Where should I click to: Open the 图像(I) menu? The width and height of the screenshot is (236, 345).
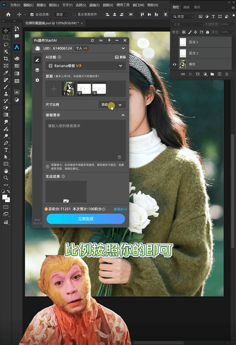pyautogui.click(x=41, y=5)
